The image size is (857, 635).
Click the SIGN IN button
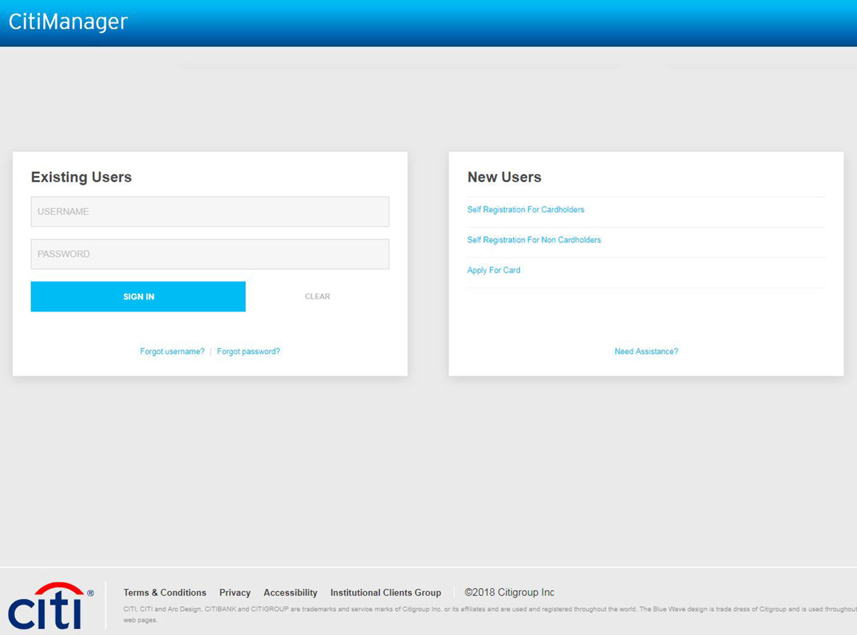pos(138,296)
